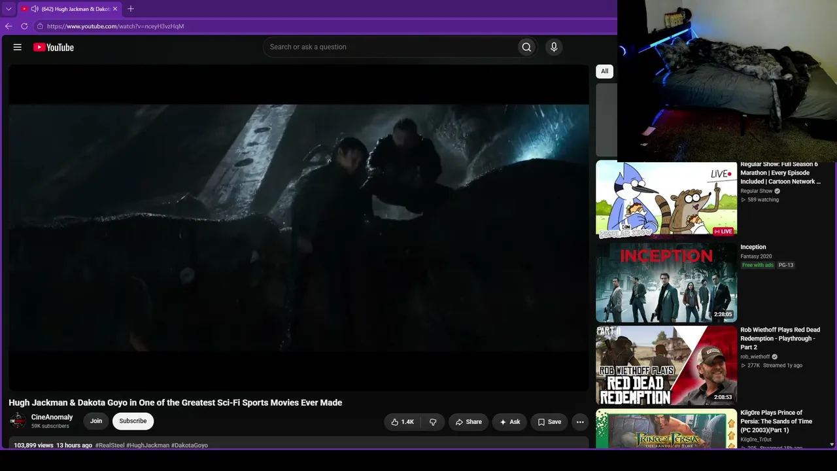Open the CineAnomaly channel avatar
Screen dimensions: 837x471
pyautogui.click(x=18, y=421)
